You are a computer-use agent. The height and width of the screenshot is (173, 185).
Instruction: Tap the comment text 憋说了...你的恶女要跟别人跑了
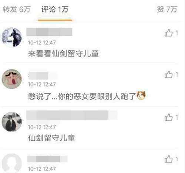[x=82, y=96]
